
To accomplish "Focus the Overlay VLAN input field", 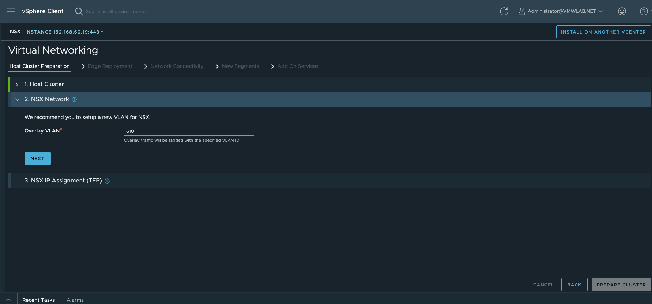I will 189,131.
